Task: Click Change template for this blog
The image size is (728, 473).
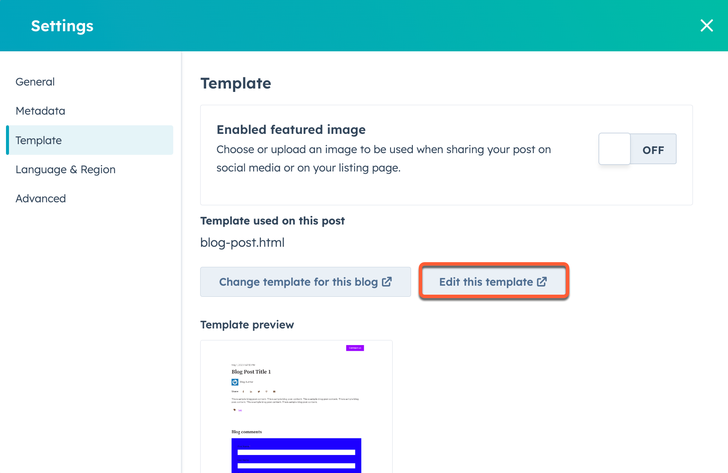Action: pos(305,282)
